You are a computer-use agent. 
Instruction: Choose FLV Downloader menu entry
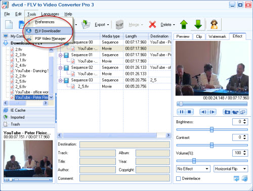pyautogui.click(x=49, y=31)
